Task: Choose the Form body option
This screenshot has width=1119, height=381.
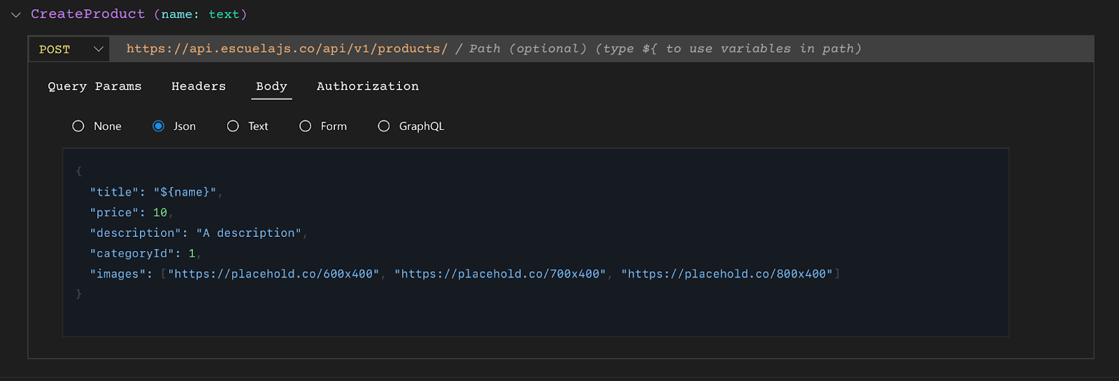Action: 306,127
